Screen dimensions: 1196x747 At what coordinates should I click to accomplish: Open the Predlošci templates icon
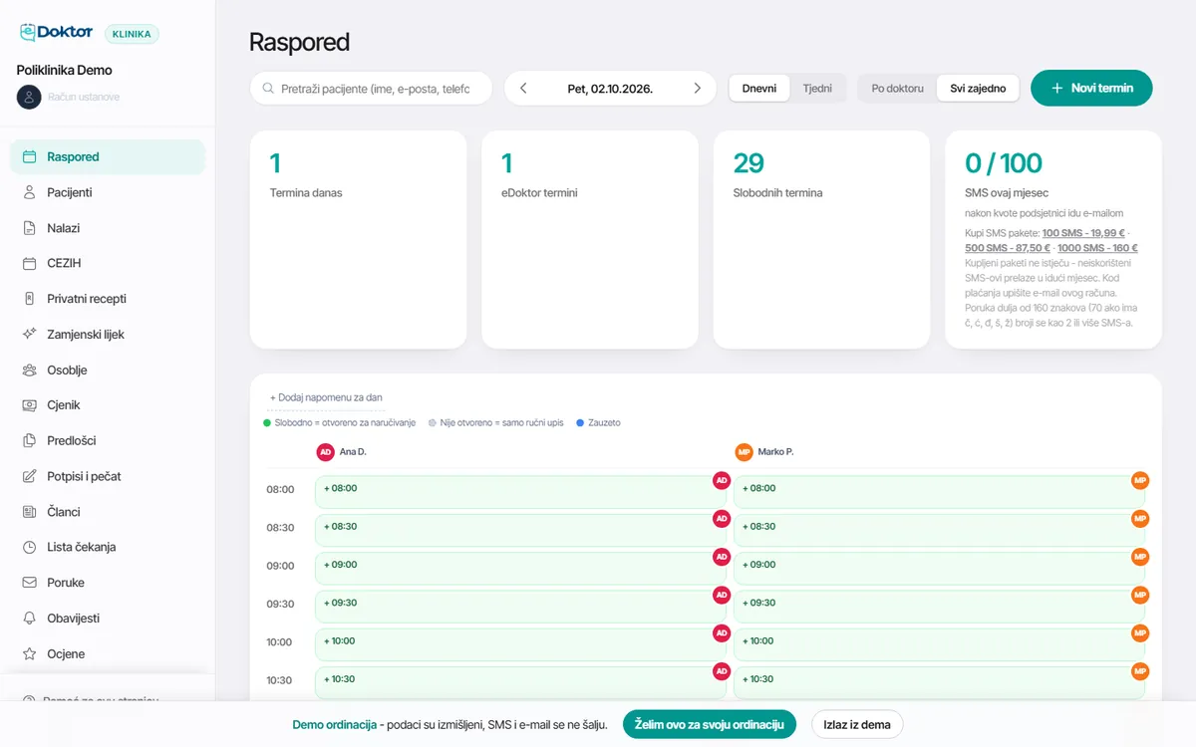coord(29,440)
